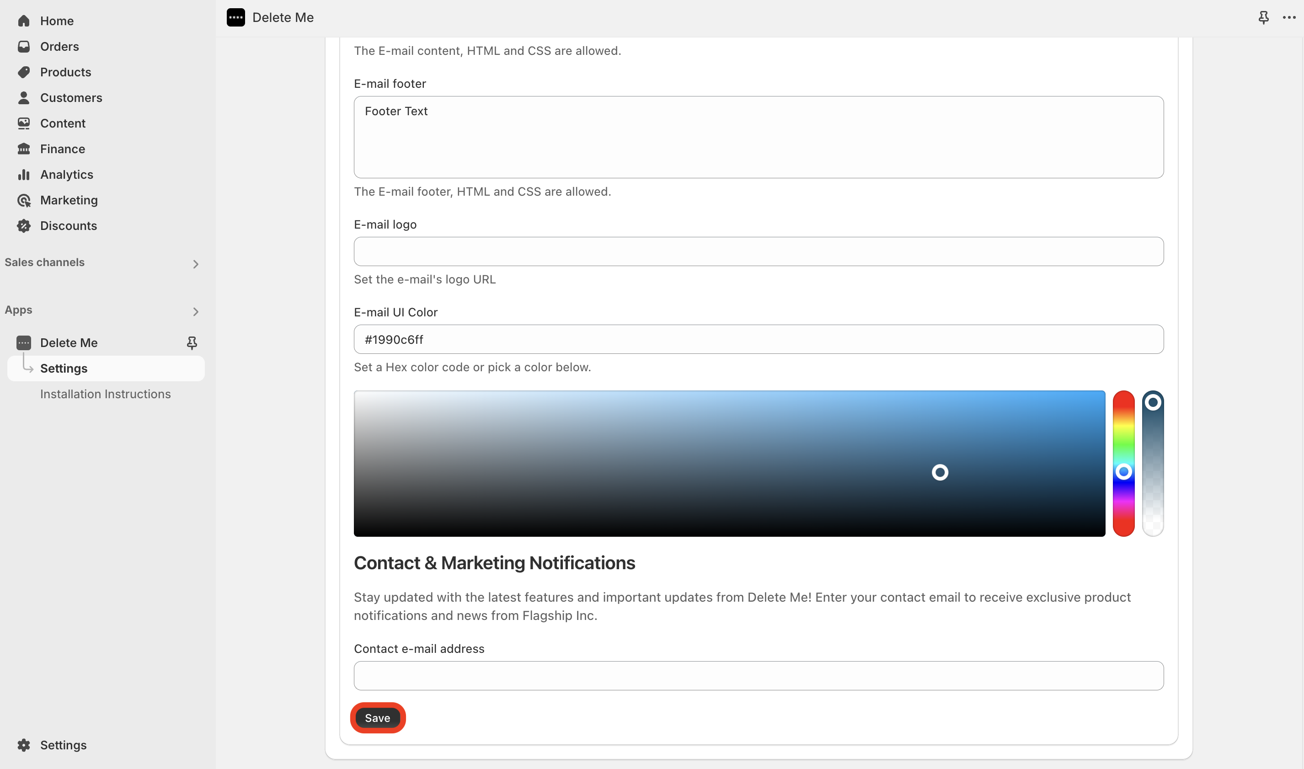1304x769 pixels.
Task: Click the Products tag icon
Action: [24, 72]
